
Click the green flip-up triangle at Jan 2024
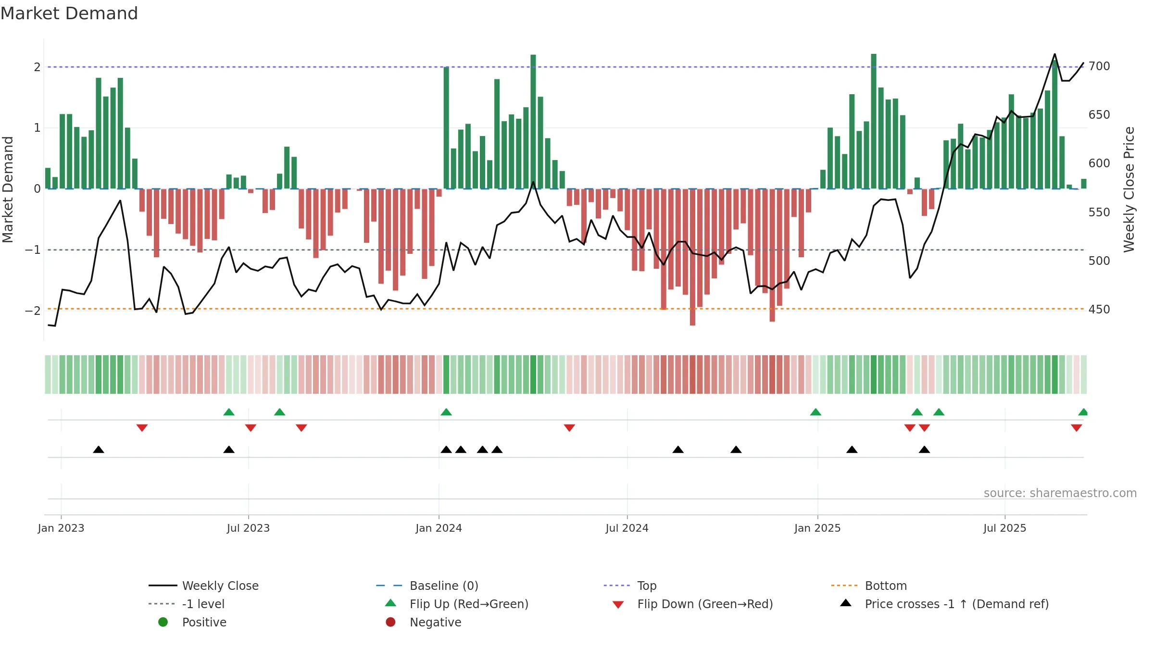[x=446, y=412]
